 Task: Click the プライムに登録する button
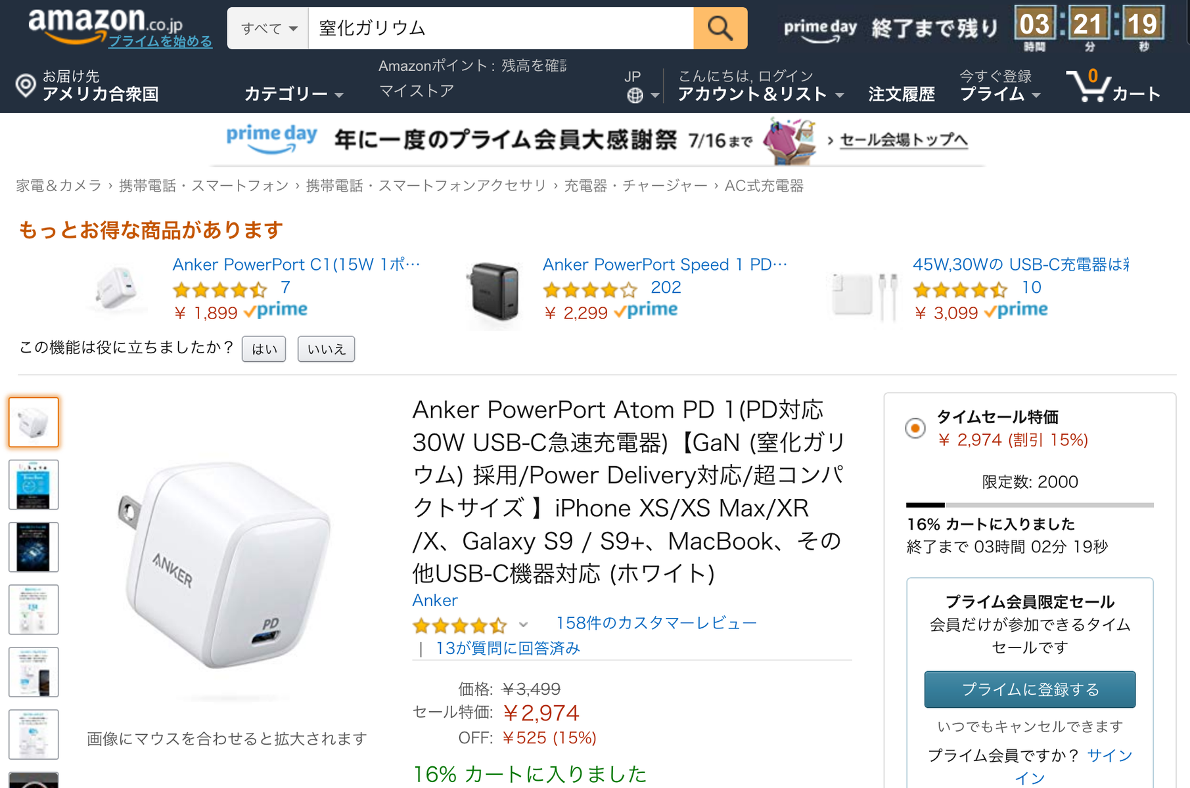1029,689
